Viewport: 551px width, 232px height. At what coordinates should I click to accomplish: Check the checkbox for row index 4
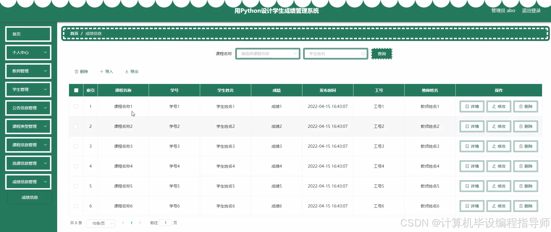[x=76, y=166]
